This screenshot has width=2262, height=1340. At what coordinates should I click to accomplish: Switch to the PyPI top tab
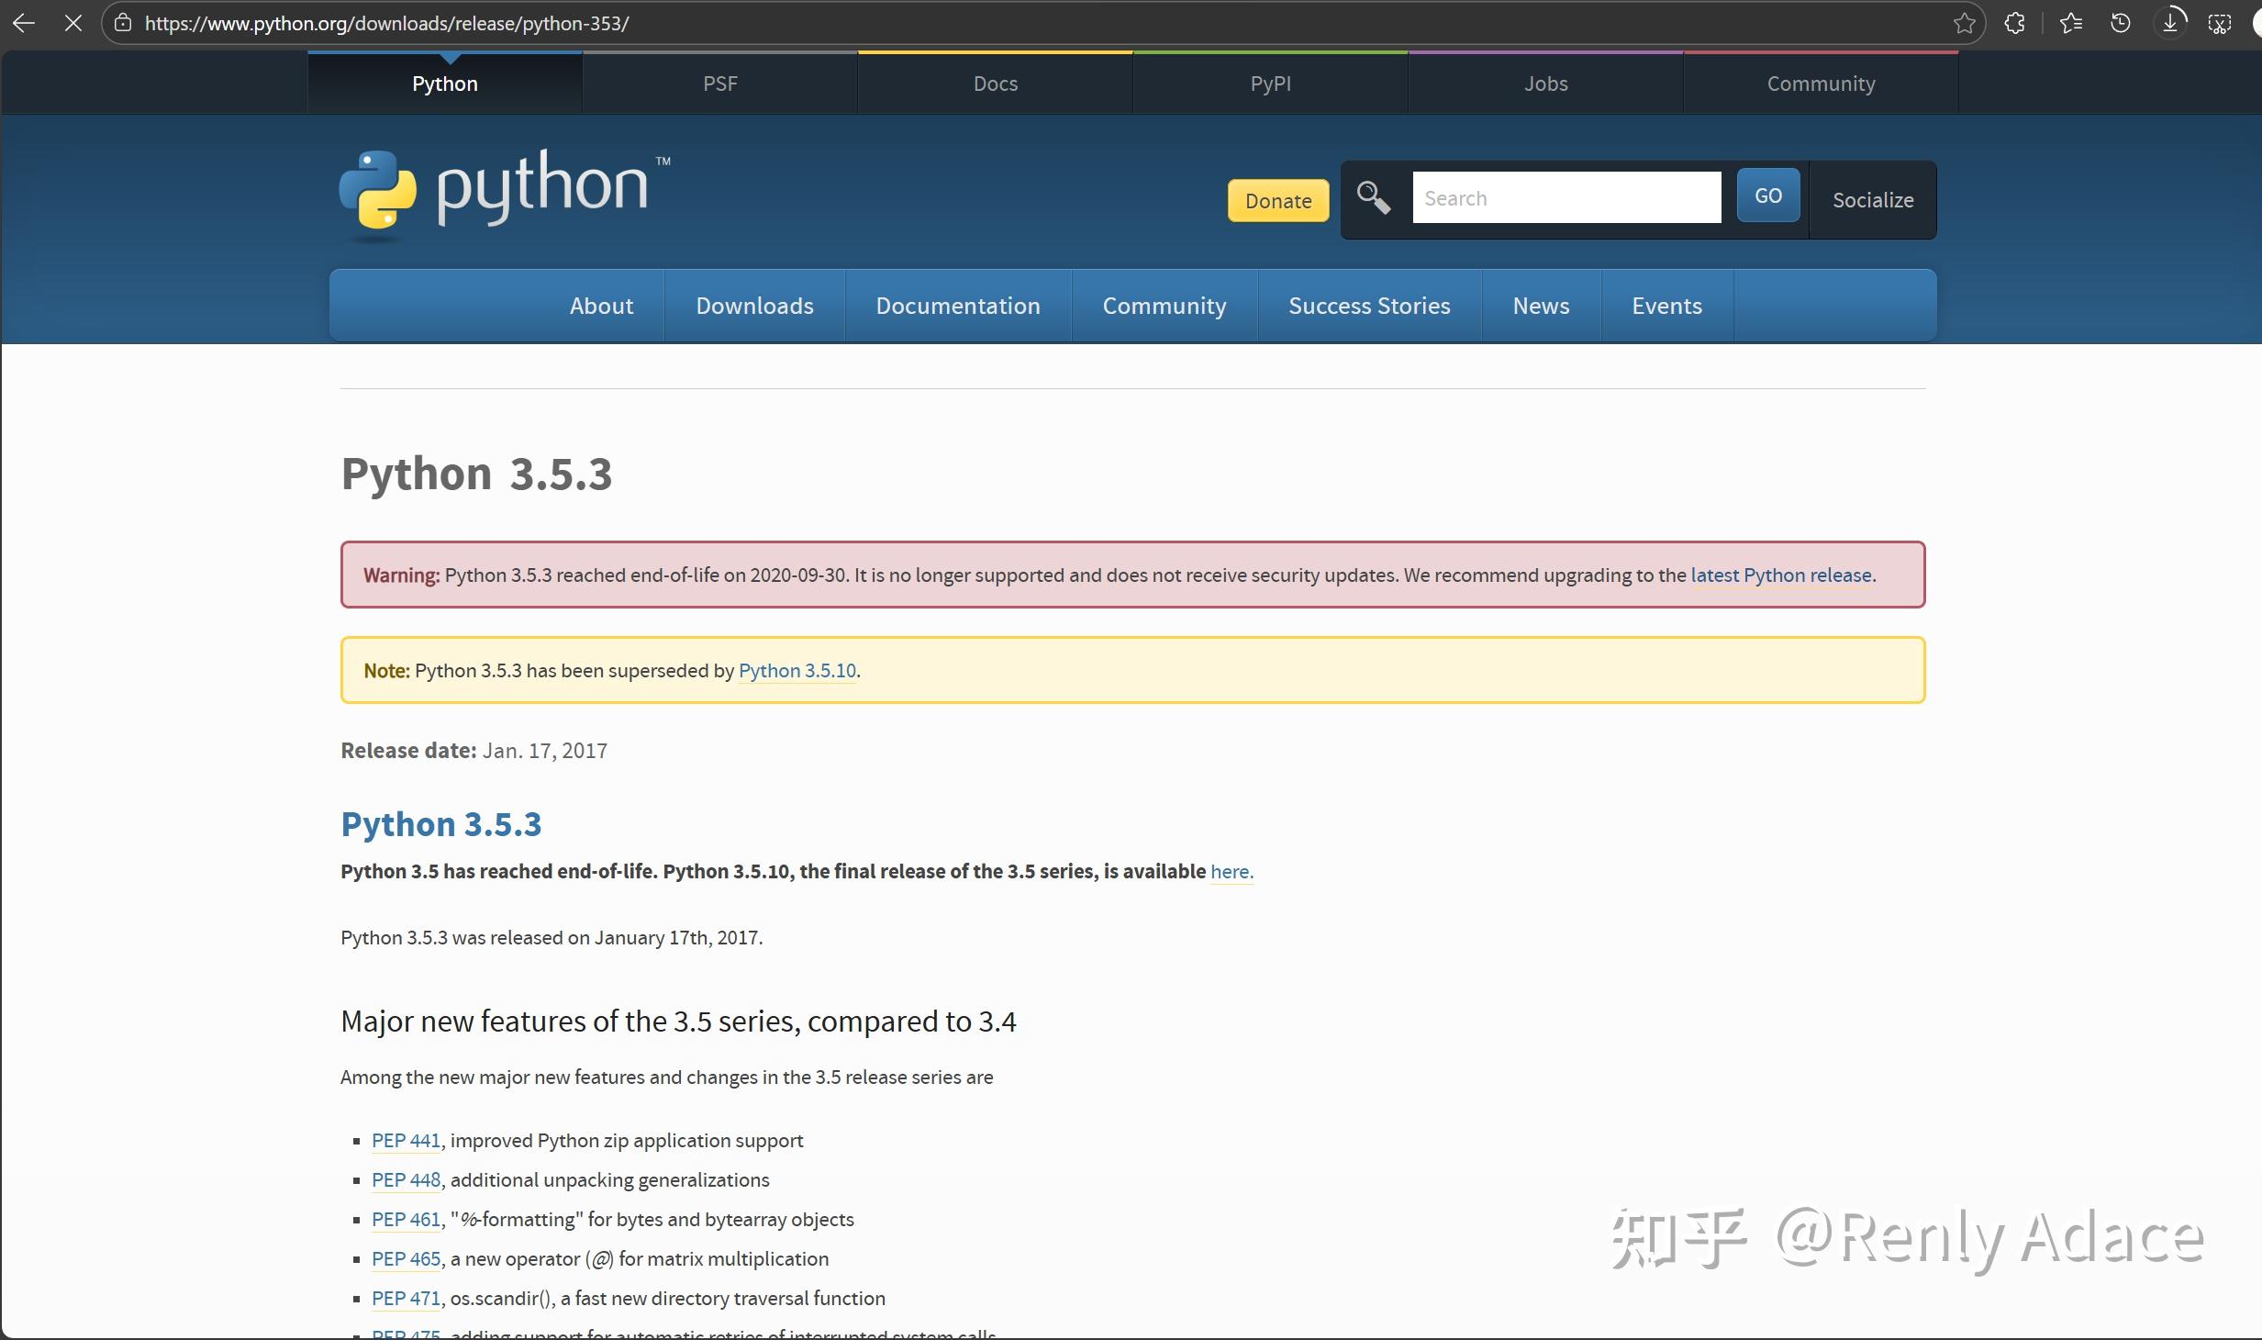(x=1271, y=84)
